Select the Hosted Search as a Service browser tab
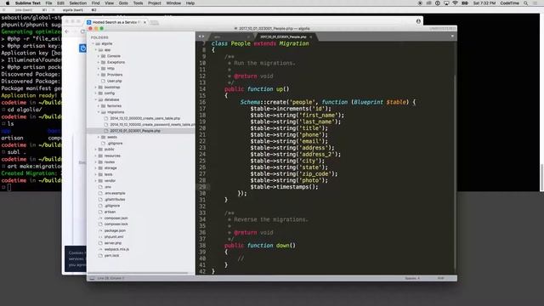This screenshot has width=544, height=306. [116, 22]
